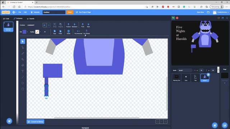This screenshot has width=230, height=129.
Task: Bring shape to Front
Action: point(83,25)
